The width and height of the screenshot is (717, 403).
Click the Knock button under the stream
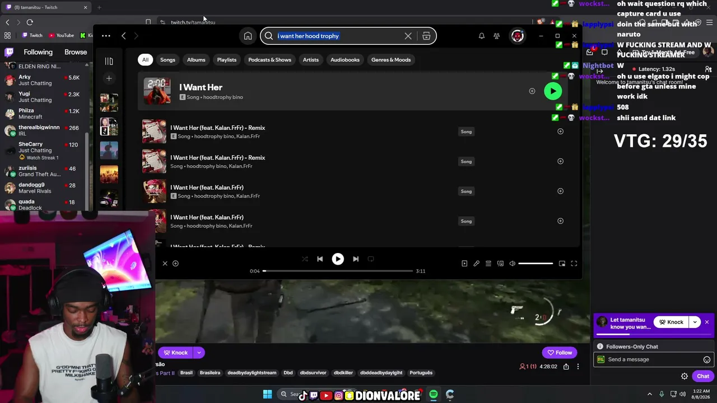tap(175, 353)
